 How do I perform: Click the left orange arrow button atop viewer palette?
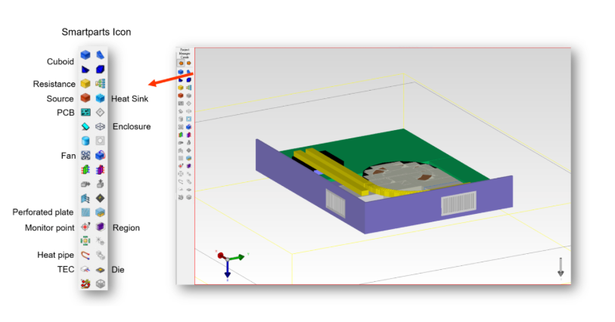181,63
